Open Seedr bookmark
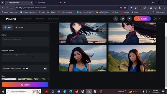167x94 pixels. 47,12
